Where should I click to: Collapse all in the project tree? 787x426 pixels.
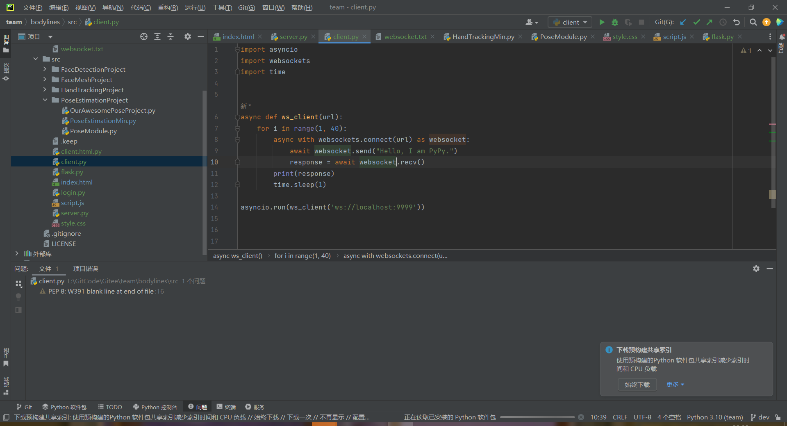tap(171, 36)
